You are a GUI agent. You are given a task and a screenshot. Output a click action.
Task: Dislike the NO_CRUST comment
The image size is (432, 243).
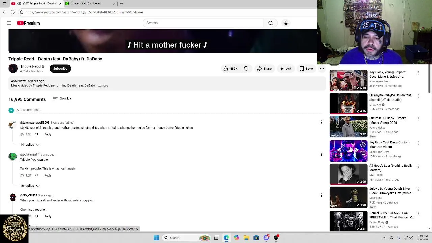tap(36, 216)
